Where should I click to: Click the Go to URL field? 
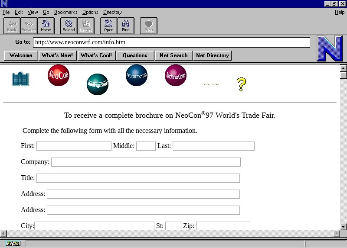pyautogui.click(x=171, y=42)
